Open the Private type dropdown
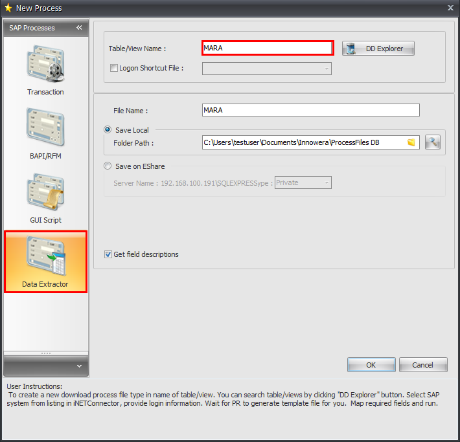Viewport: 460px width, 442px height. coord(327,182)
